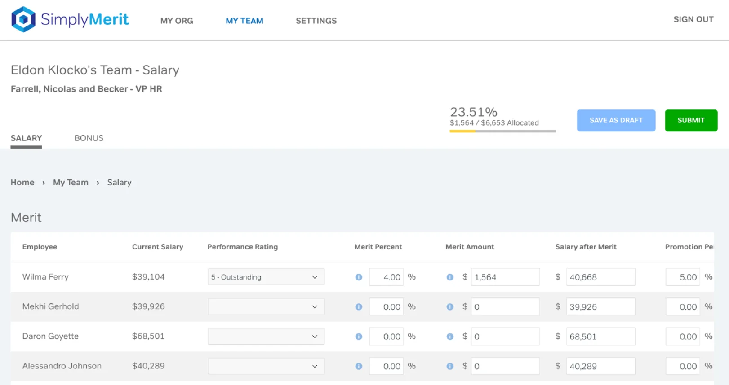Click Merit Percent info icon for Daron Goyette
The width and height of the screenshot is (729, 385).
[359, 337]
